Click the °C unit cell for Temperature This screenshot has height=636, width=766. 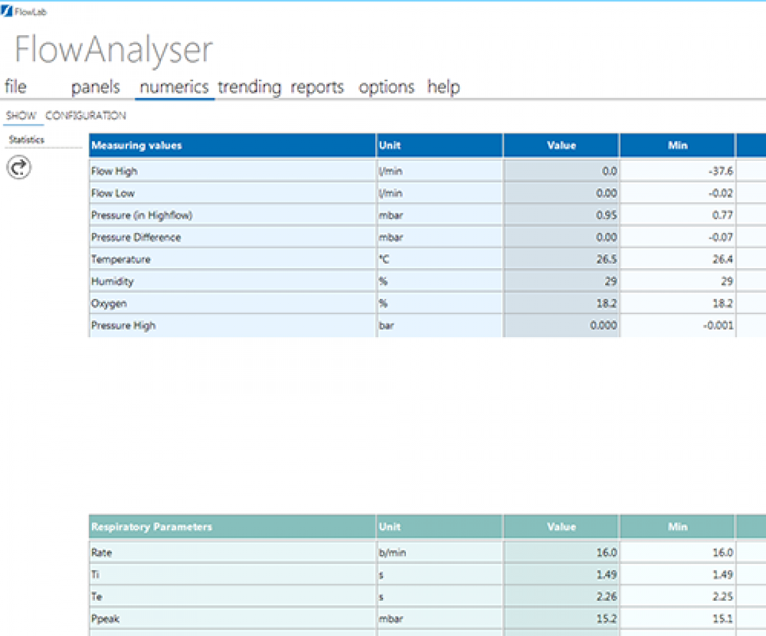tap(440, 259)
